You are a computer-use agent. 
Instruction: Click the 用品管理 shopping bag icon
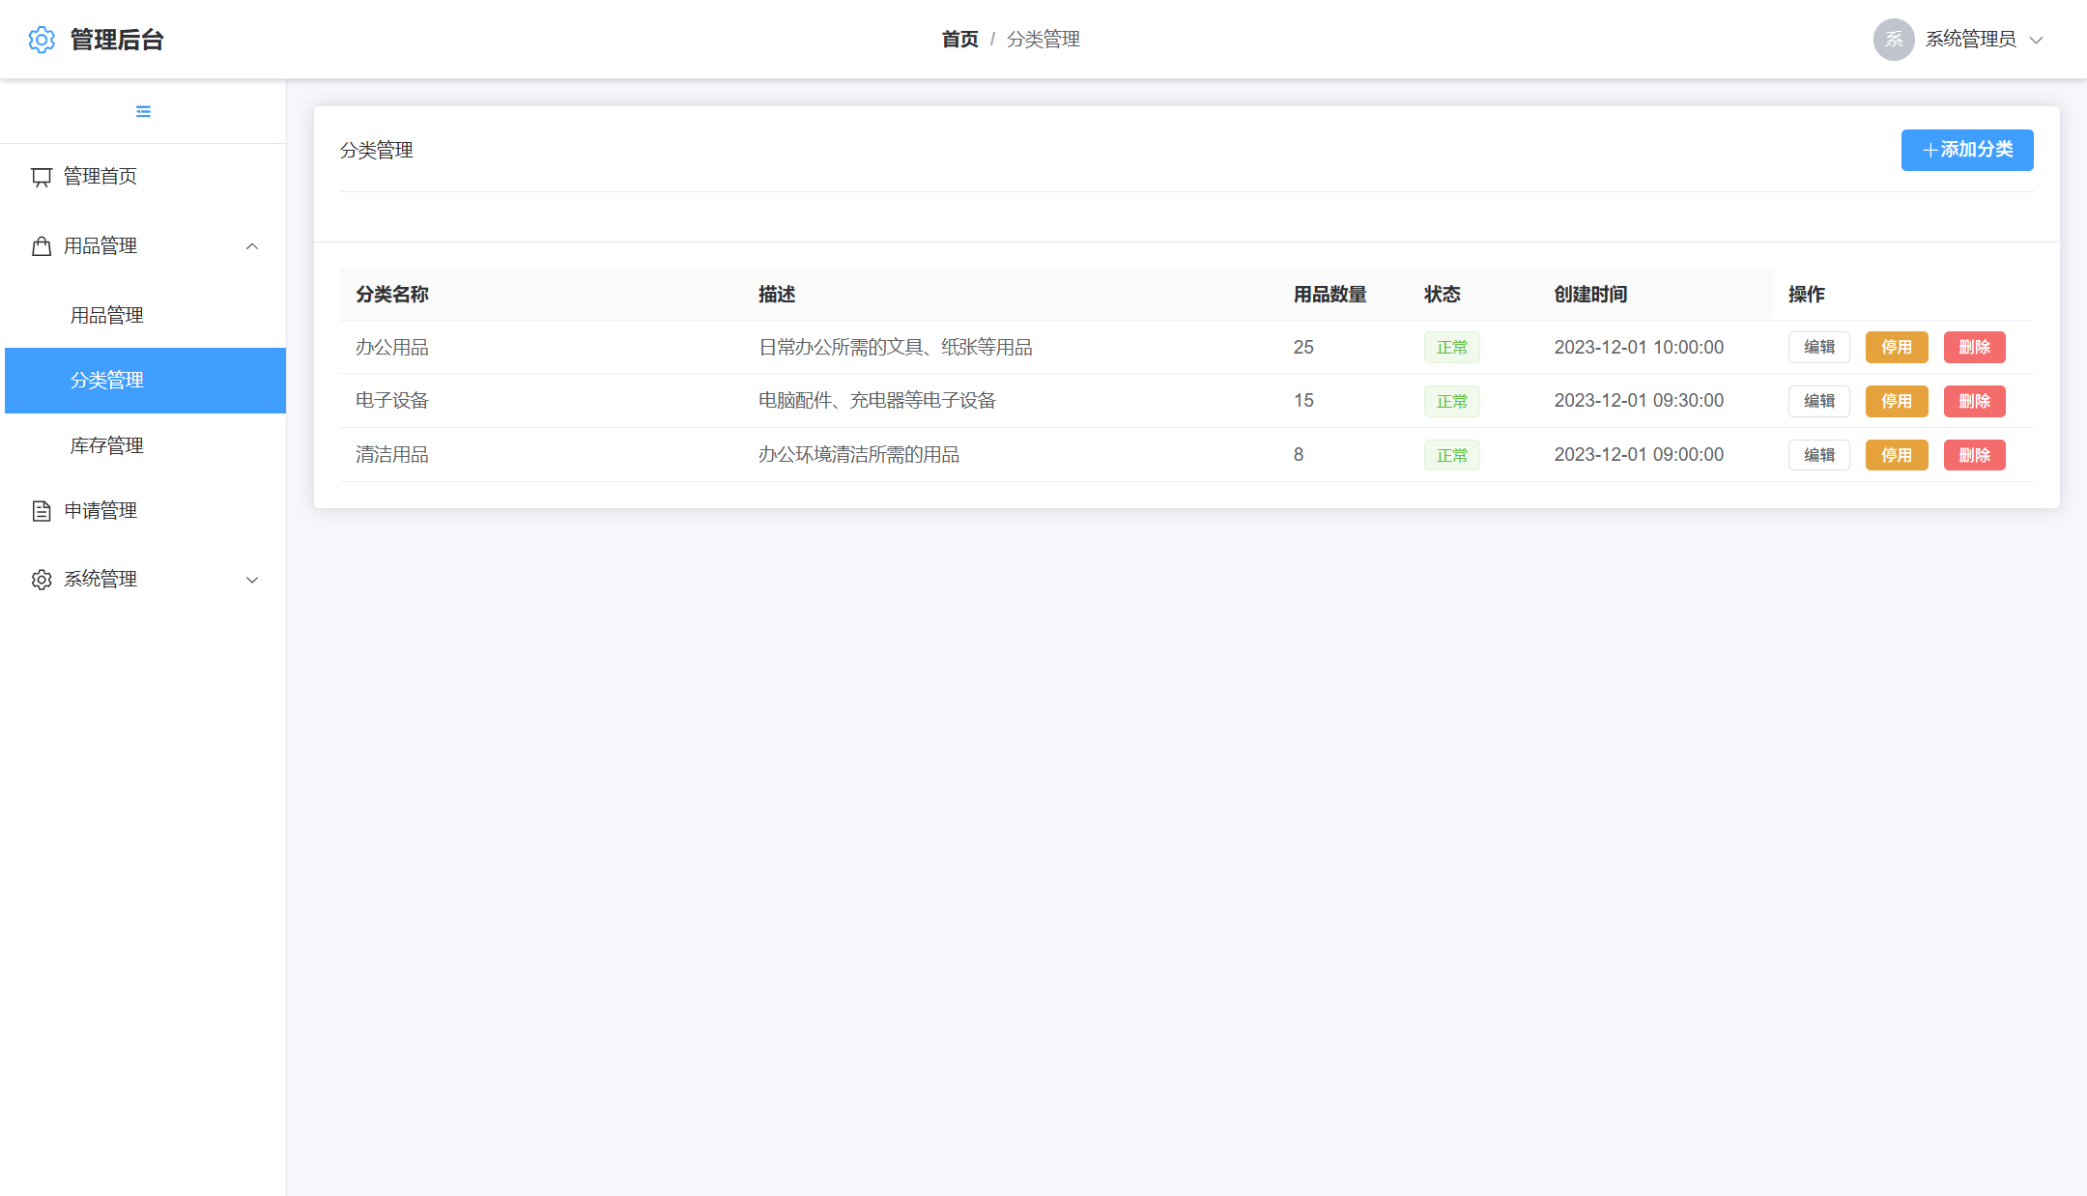42,246
